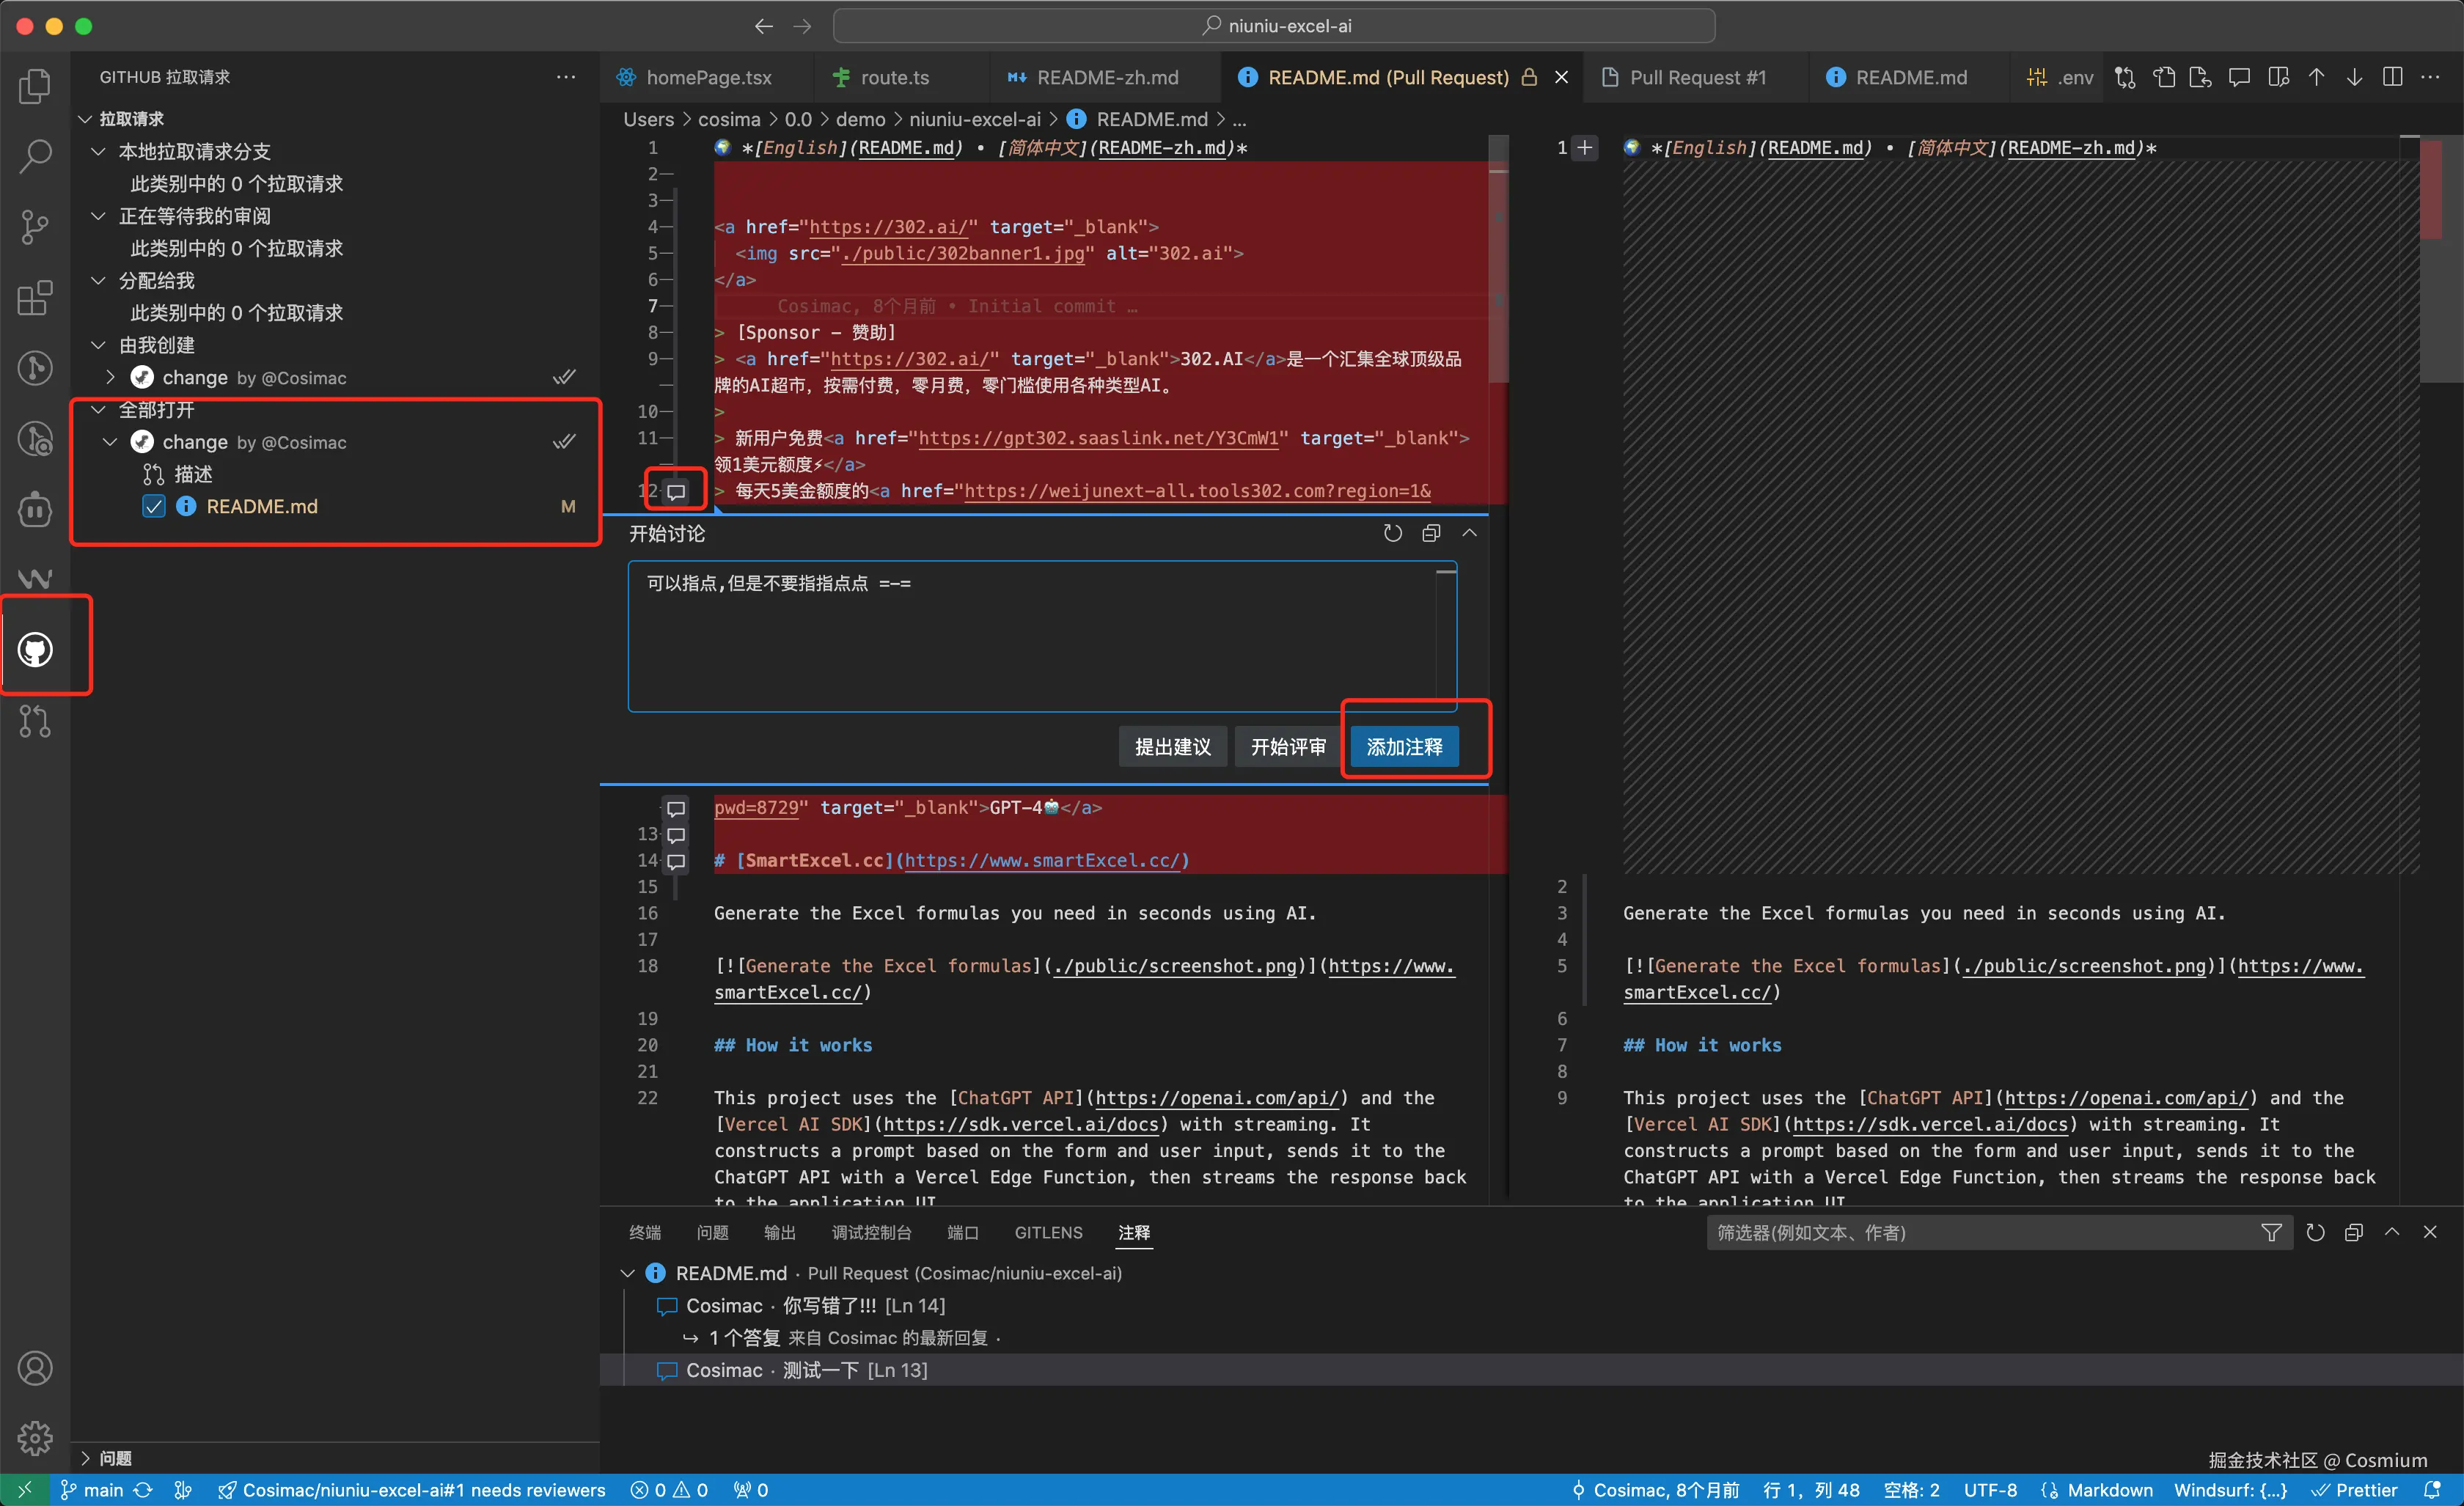Open Source Control view in activity bar
This screenshot has width=2464, height=1506.
pos(35,226)
